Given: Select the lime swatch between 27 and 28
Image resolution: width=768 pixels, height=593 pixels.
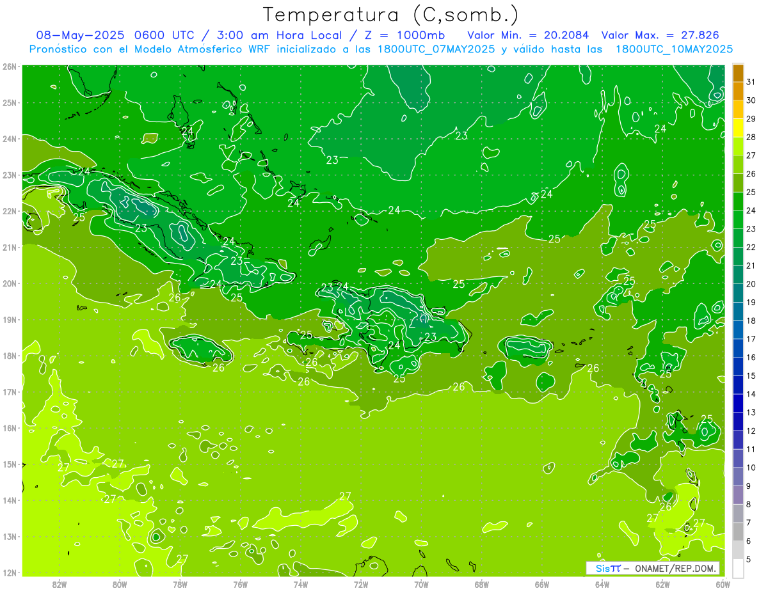Looking at the screenshot, I should (x=738, y=146).
